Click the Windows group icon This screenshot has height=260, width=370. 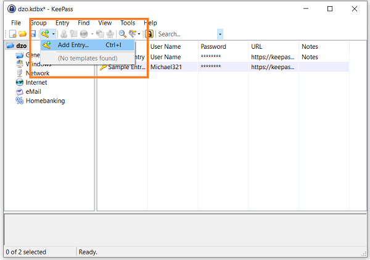point(20,64)
